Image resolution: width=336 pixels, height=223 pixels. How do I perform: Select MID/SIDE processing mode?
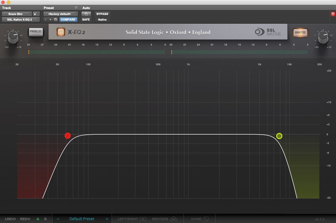coord(165,219)
